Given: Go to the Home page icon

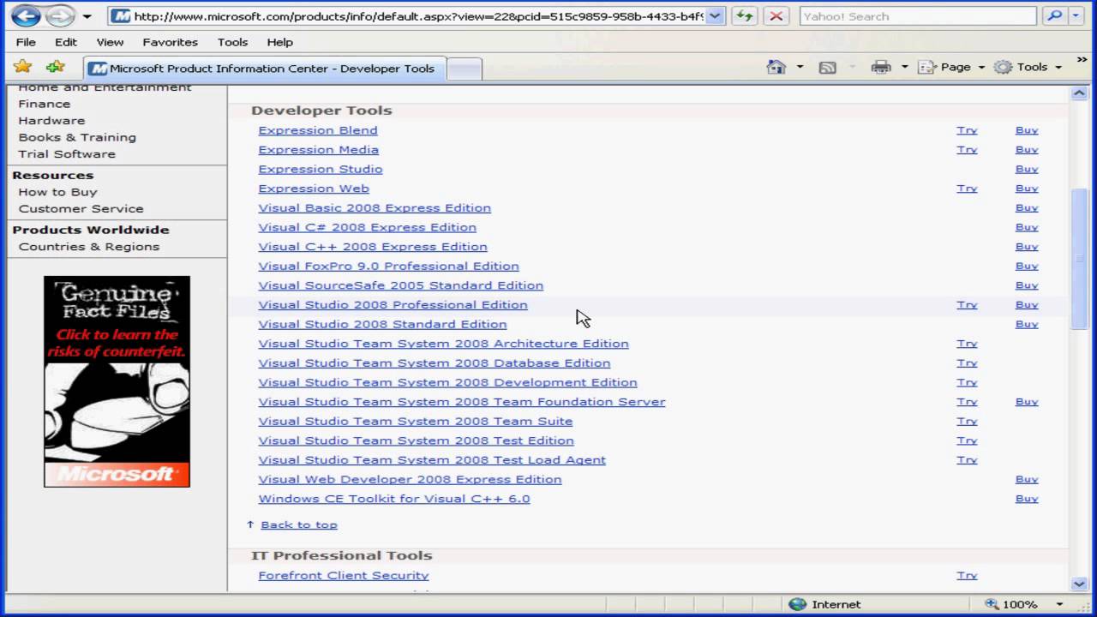Looking at the screenshot, I should (x=776, y=67).
